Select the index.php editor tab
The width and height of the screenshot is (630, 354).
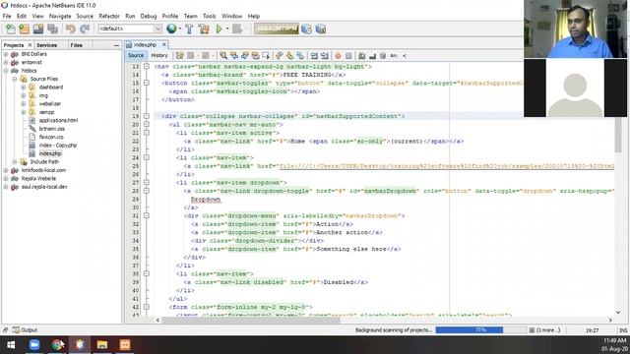coord(145,44)
